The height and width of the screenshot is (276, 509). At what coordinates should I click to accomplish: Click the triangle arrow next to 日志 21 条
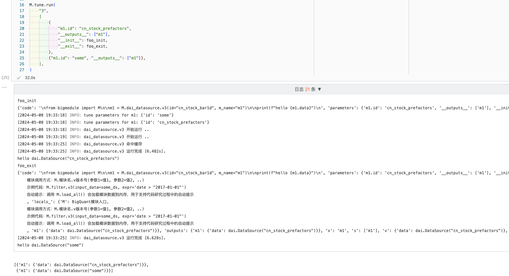coord(319,89)
